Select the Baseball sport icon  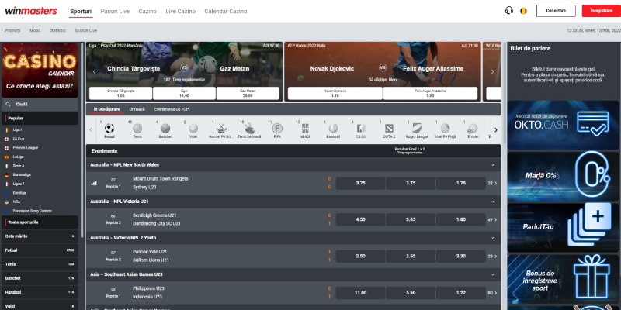[333, 129]
